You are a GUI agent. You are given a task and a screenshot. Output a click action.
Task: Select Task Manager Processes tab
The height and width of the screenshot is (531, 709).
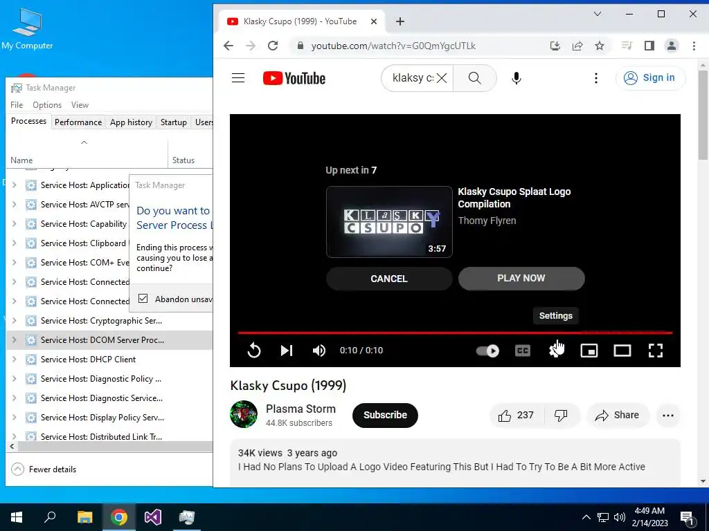pyautogui.click(x=28, y=121)
